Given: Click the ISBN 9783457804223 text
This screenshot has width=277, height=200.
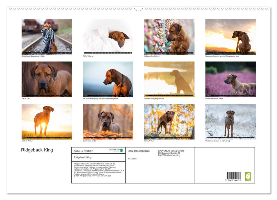Looking at the screenshot, I should click(139, 151).
